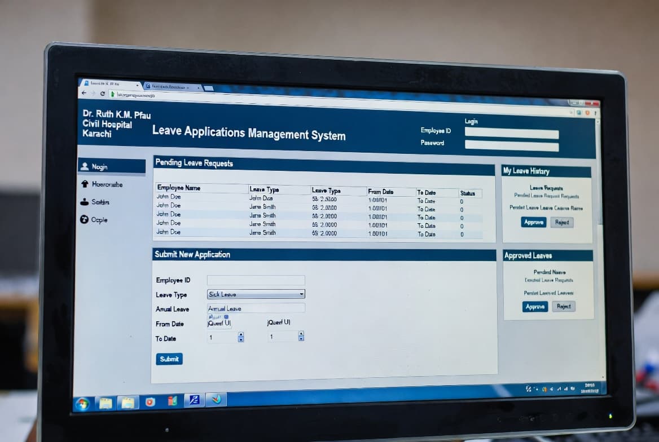
Task: Decrease the left To Date spinner value
Action: pos(241,339)
